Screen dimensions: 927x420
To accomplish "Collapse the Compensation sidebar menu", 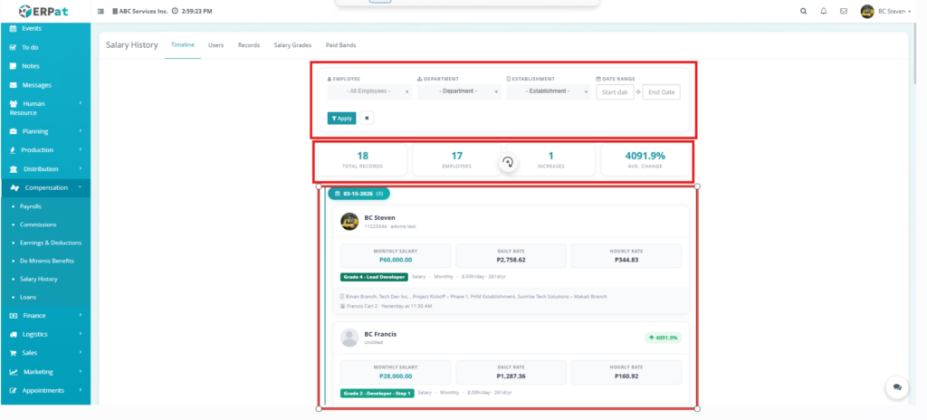I will [45, 187].
